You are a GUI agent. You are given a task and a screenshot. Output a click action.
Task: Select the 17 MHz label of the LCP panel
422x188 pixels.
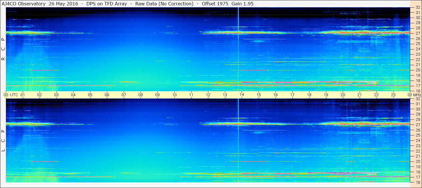pos(418,177)
